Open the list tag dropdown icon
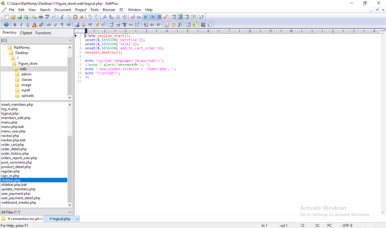This screenshot has height=228, width=386. 137,25
